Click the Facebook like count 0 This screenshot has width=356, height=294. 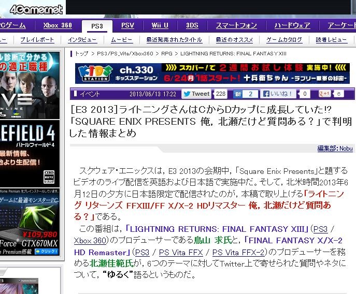[305, 94]
